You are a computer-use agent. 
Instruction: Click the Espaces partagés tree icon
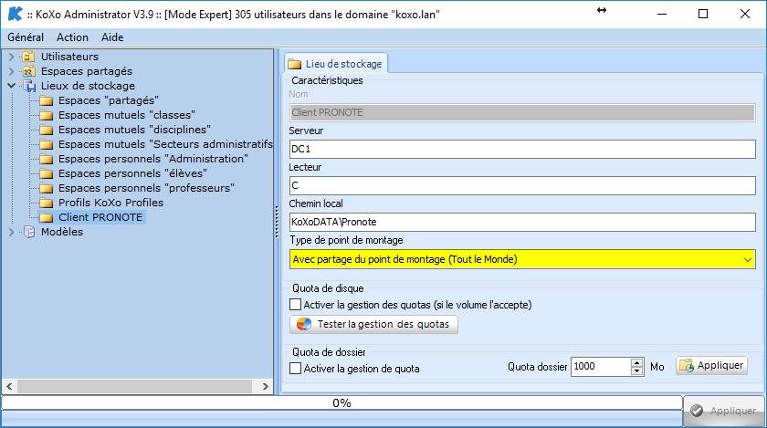(x=29, y=71)
